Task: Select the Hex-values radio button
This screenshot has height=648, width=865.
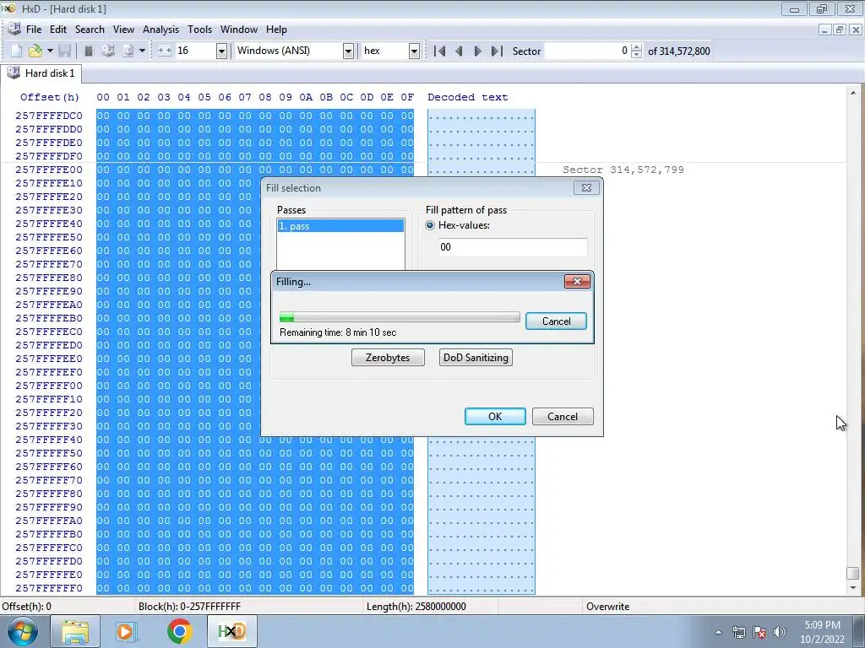Action: click(430, 225)
